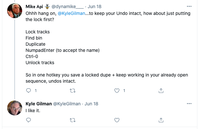This screenshot has height=129, width=198.
Task: Open the @dynamike handle
Action: tap(67, 6)
